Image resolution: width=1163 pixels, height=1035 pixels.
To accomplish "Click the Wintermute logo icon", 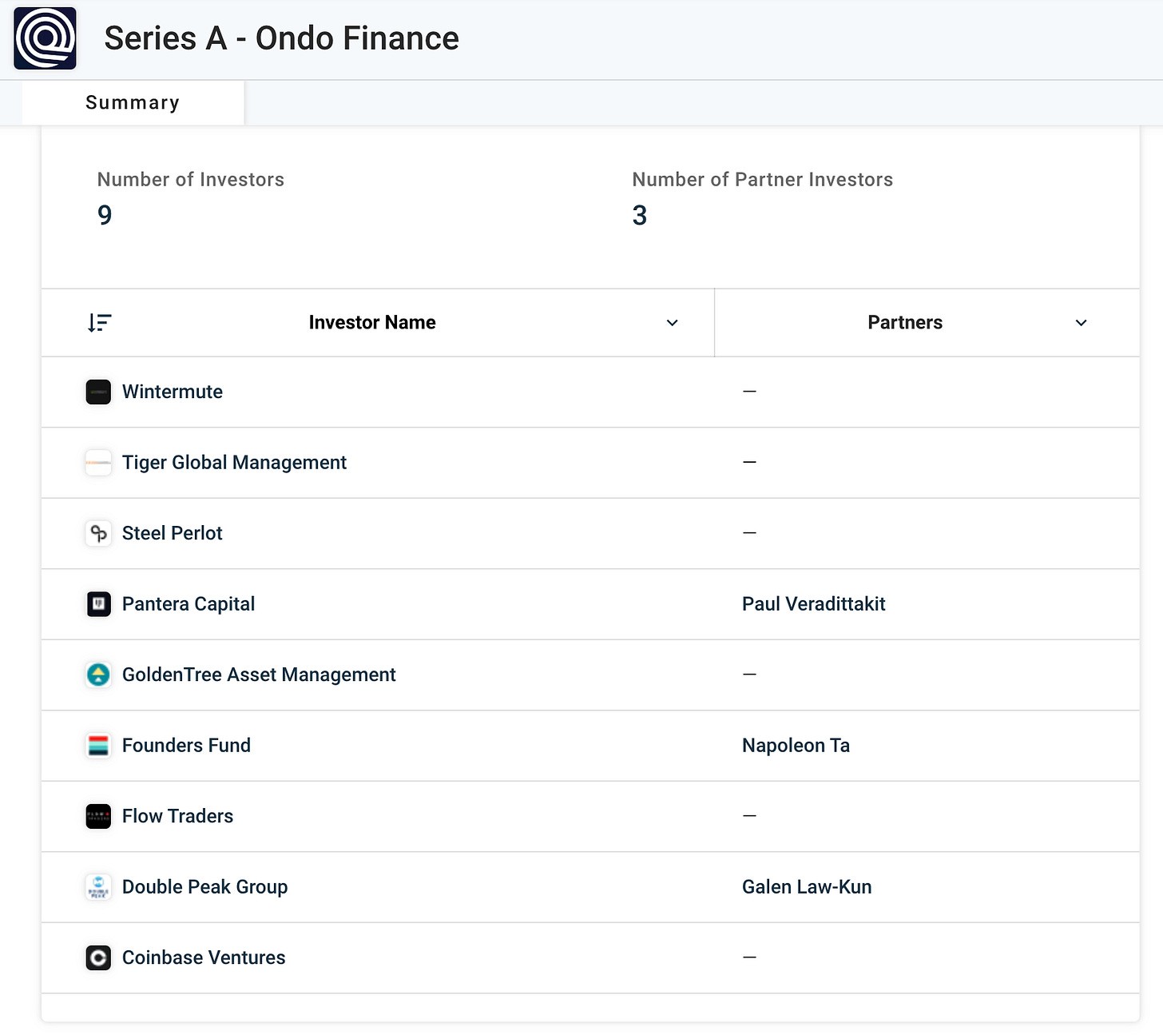I will click(98, 392).
